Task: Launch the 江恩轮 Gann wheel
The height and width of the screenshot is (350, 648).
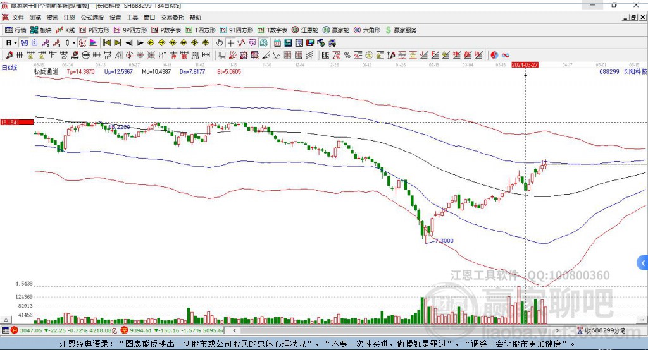Action: 304,30
